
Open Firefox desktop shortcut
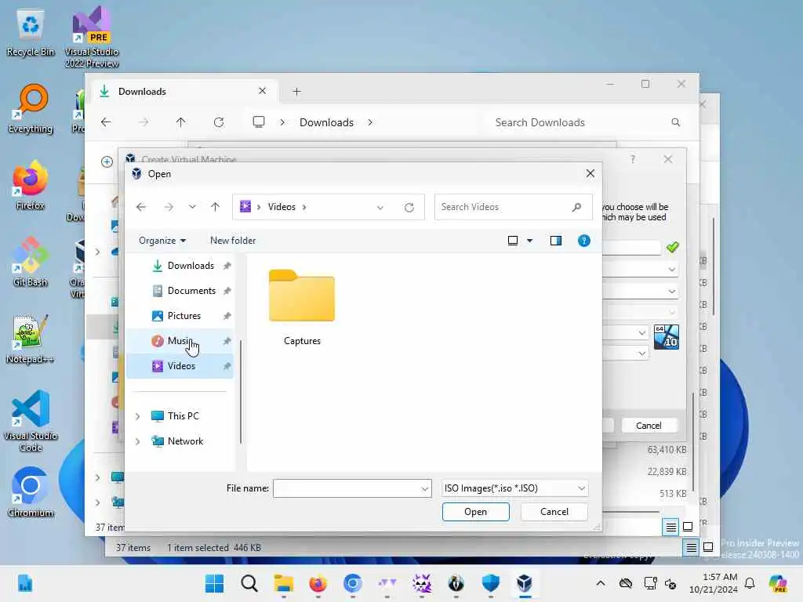pos(31,185)
